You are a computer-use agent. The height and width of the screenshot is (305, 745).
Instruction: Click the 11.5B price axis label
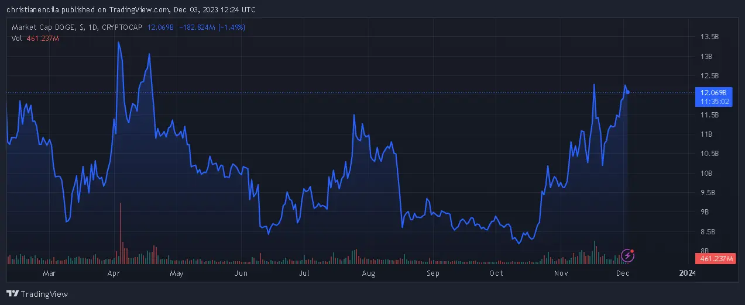point(709,115)
